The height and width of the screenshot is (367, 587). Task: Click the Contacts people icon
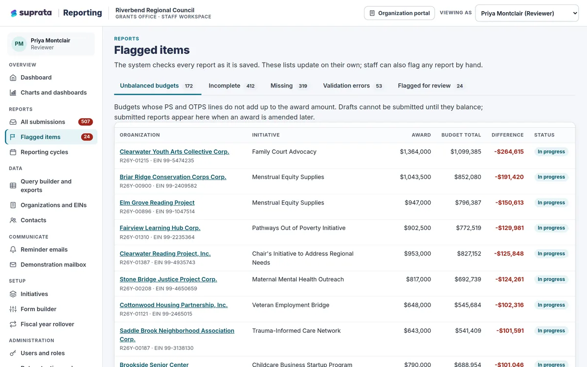13,220
